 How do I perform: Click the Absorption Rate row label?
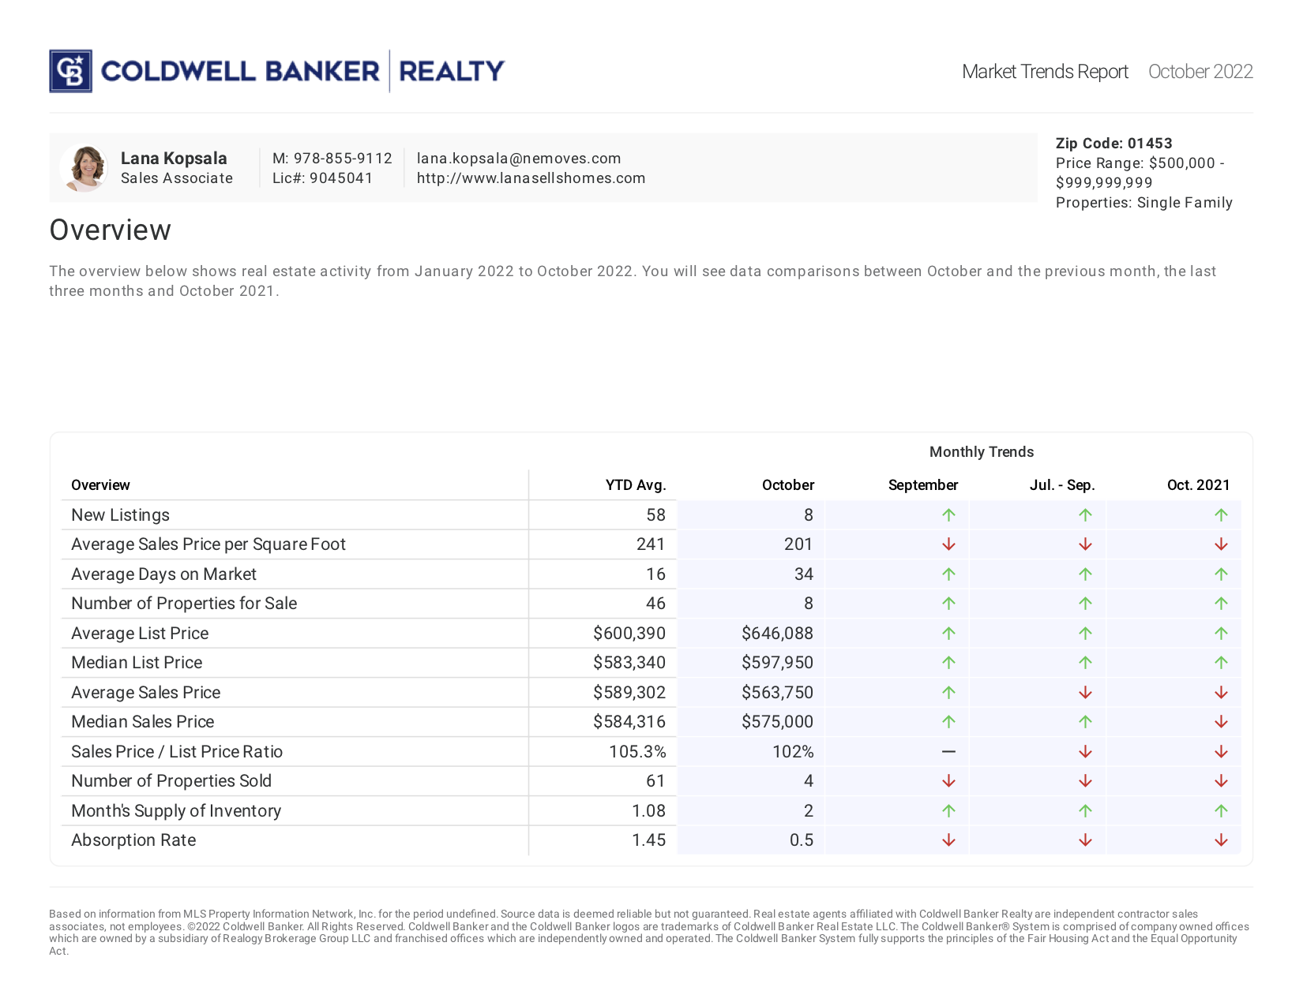133,840
